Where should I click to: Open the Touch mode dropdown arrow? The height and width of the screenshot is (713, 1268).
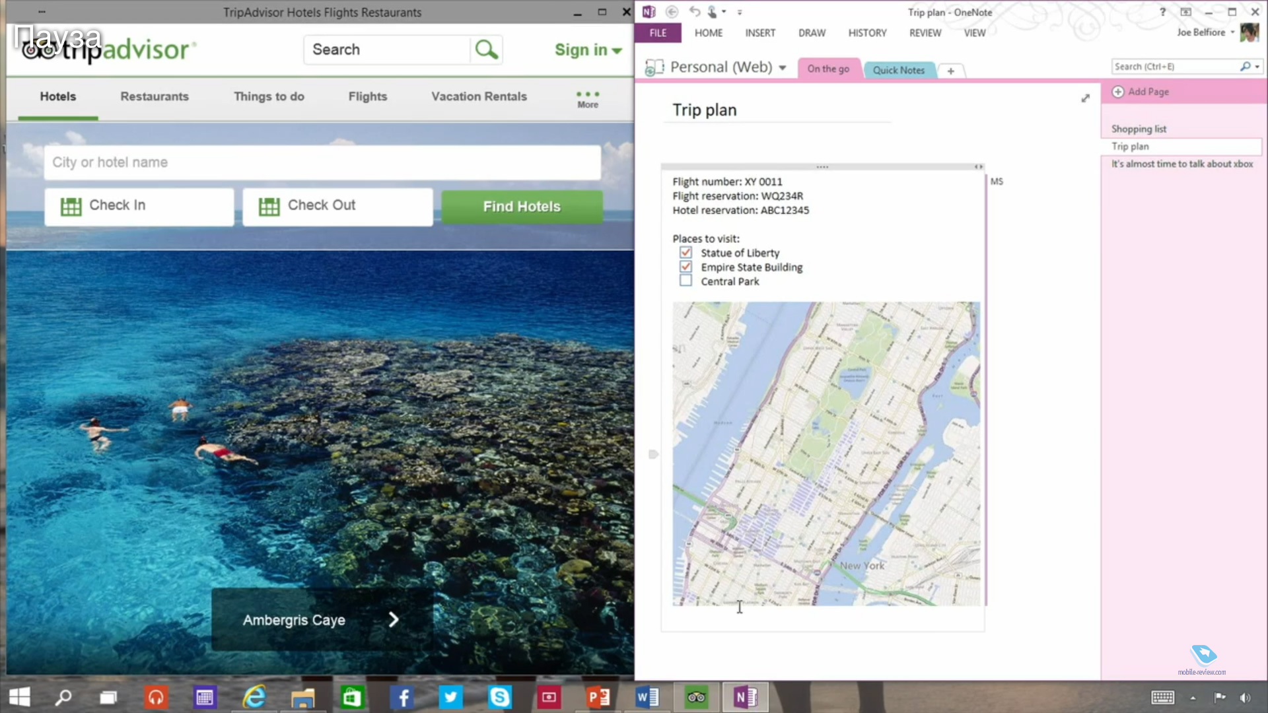point(724,12)
